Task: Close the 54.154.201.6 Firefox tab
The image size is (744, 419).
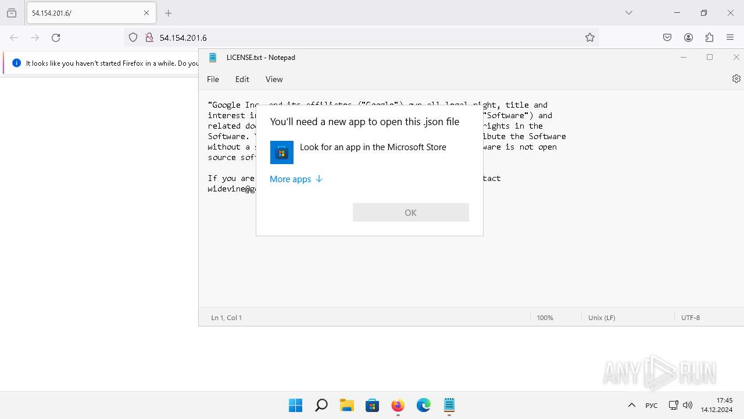Action: tap(146, 13)
